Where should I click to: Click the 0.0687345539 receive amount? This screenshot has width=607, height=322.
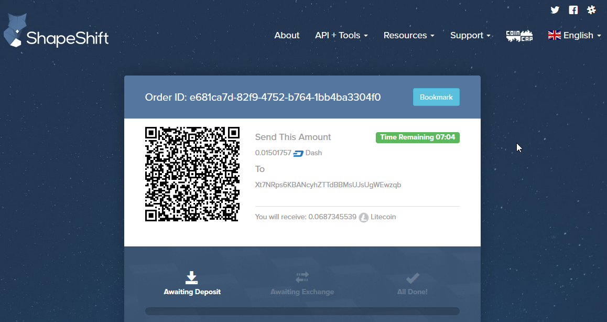pos(332,217)
